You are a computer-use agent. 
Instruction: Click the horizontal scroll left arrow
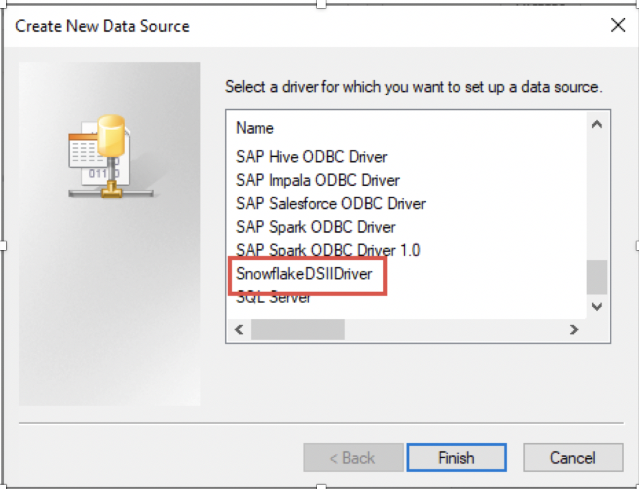coord(239,329)
